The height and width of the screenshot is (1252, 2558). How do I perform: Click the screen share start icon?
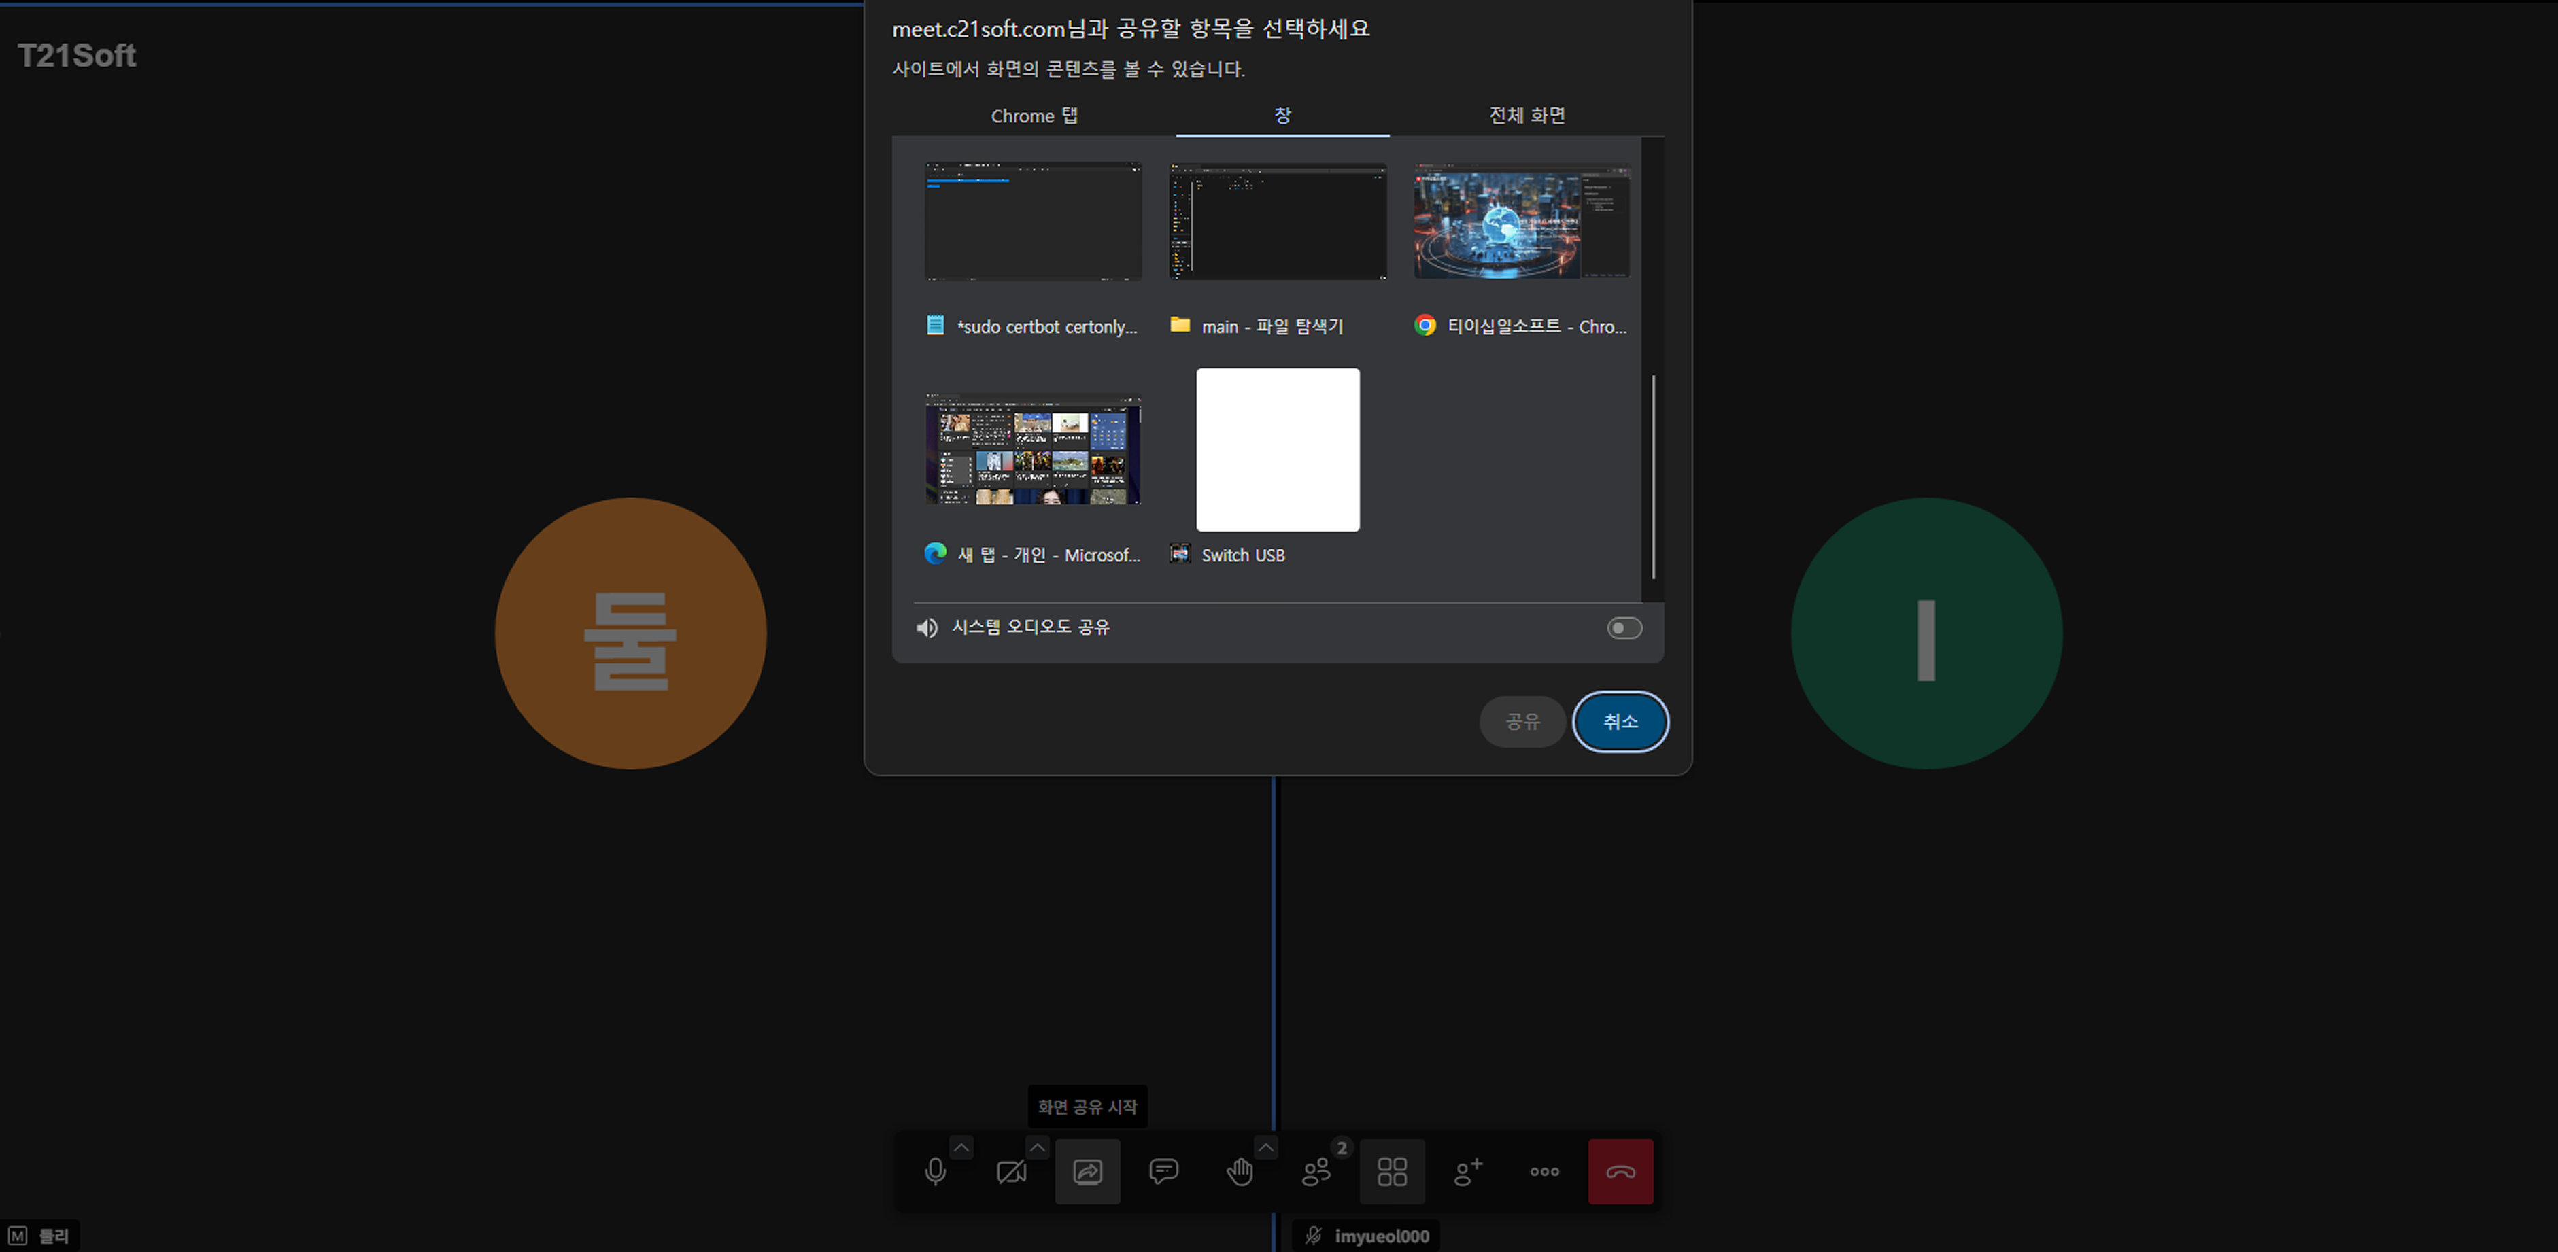(x=1087, y=1172)
